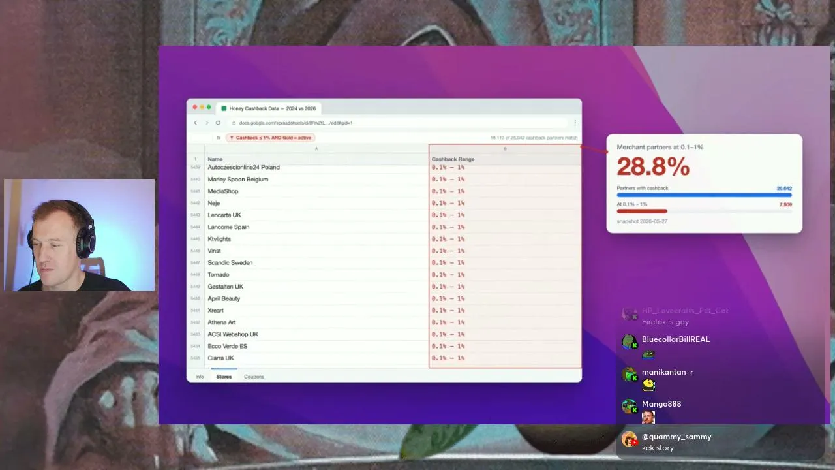The width and height of the screenshot is (835, 470).
Task: Click the face emote under Mango888
Action: click(648, 417)
